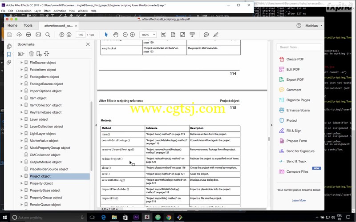Open the Mathias account dropdown
The height and width of the screenshot is (222, 356).
(x=314, y=26)
